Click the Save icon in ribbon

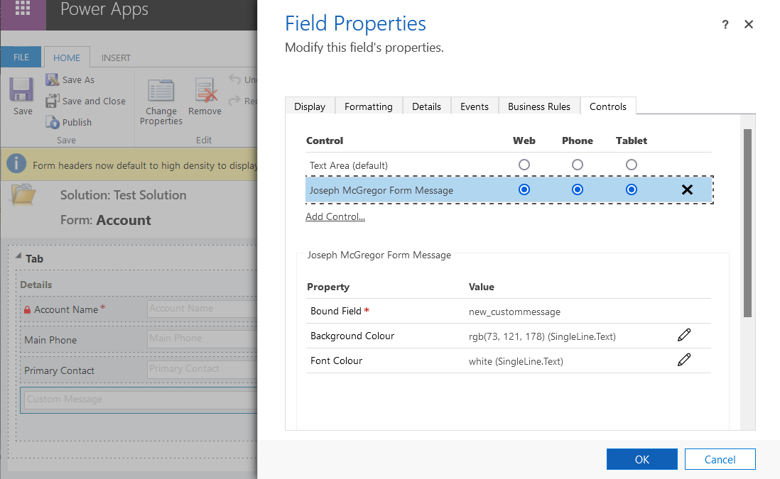pos(22,91)
